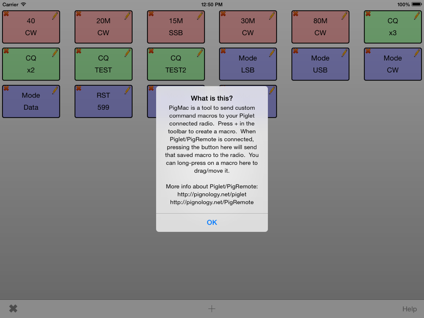The image size is (424, 318).
Task: Click the Wi-Fi icon in status bar
Action: coord(23,4)
